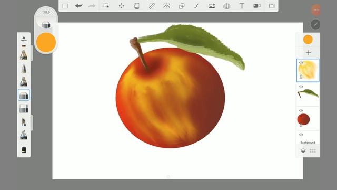This screenshot has width=337, height=190.
Task: Activate the Symmetry tool
Action: pos(166,6)
